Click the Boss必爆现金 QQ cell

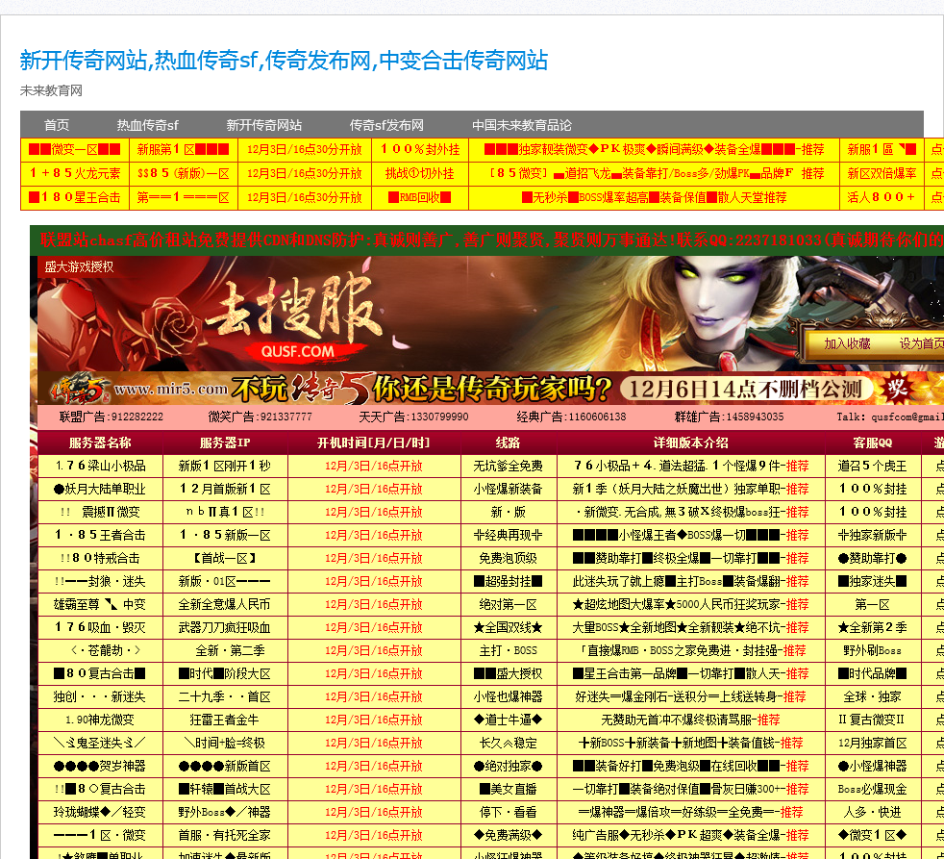872,789
